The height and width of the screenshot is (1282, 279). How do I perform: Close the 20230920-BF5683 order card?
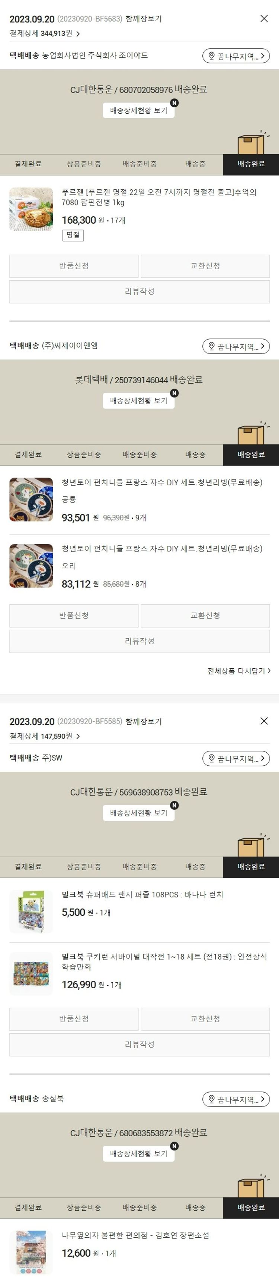[x=264, y=18]
